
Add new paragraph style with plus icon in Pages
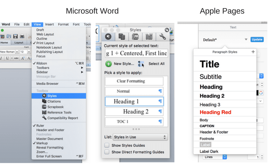point(253,52)
